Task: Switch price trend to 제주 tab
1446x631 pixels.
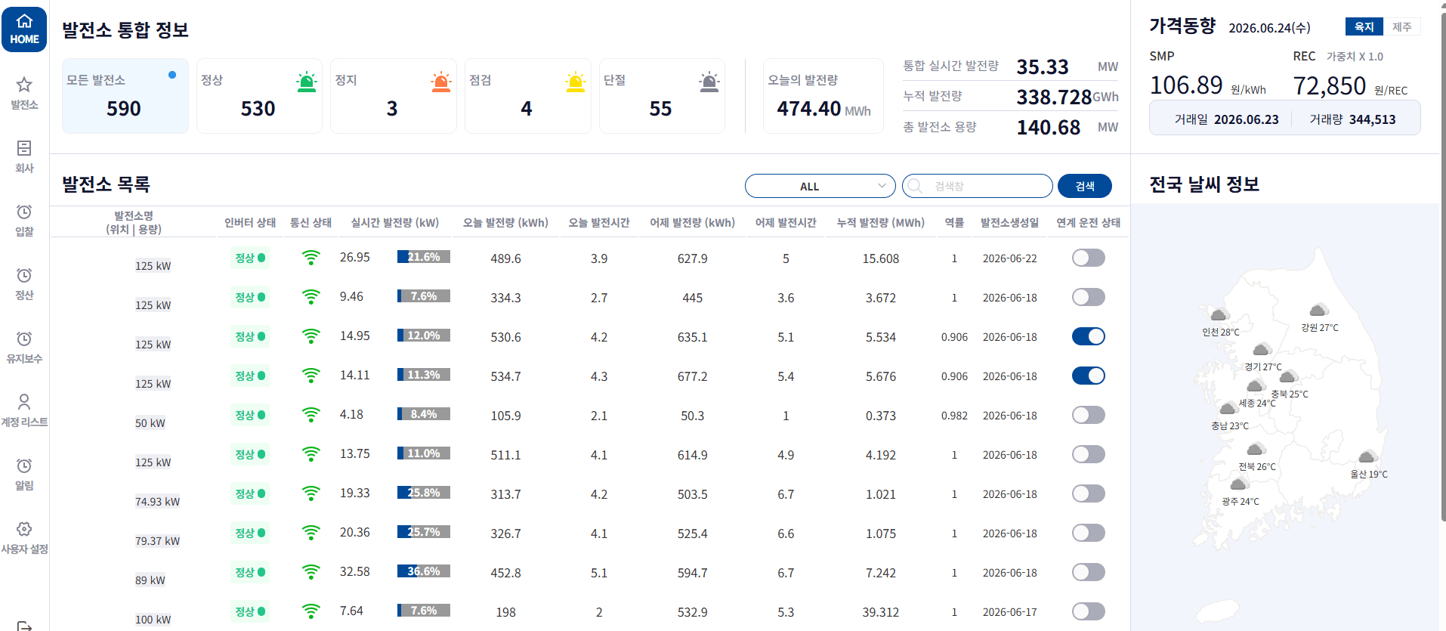Action: pos(1402,26)
